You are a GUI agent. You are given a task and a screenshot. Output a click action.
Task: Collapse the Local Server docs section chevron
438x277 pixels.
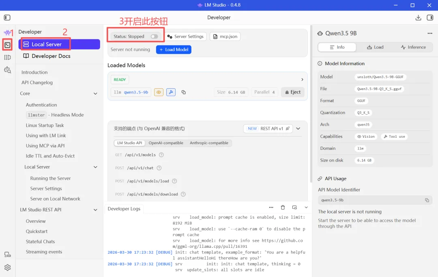click(95, 167)
